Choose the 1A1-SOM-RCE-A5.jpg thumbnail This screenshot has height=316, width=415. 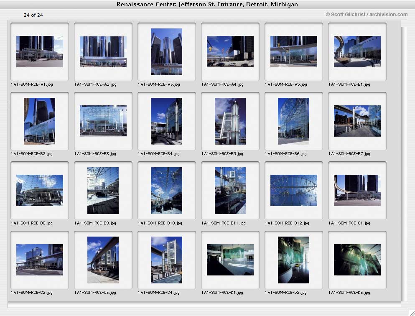coord(294,51)
